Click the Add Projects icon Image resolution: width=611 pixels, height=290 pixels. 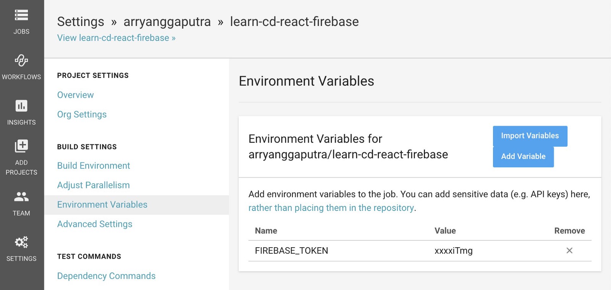coord(21,146)
